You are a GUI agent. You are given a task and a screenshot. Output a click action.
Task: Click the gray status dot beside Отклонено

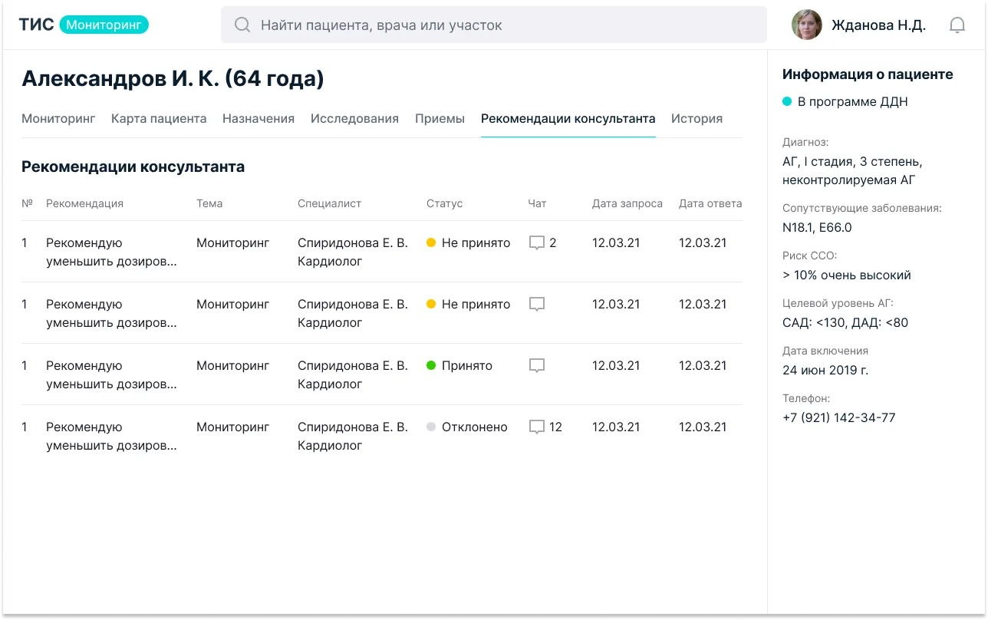[x=431, y=427]
